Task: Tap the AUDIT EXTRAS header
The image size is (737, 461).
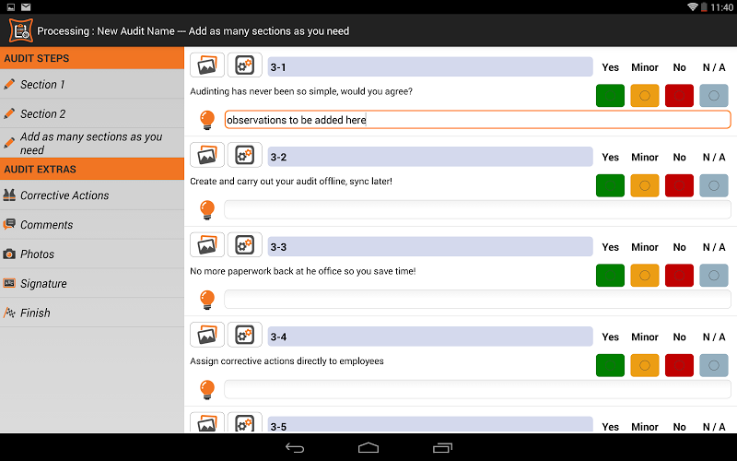Action: [92, 169]
